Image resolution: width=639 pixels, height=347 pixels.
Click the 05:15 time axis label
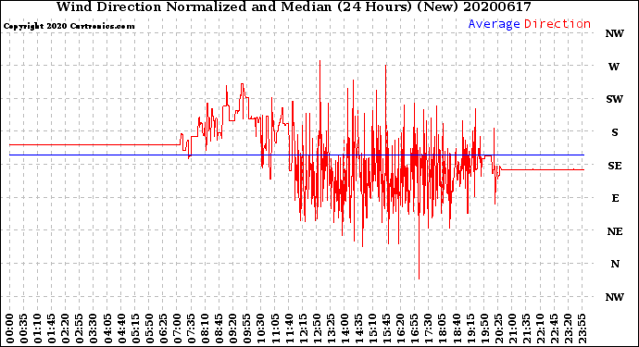(x=135, y=328)
